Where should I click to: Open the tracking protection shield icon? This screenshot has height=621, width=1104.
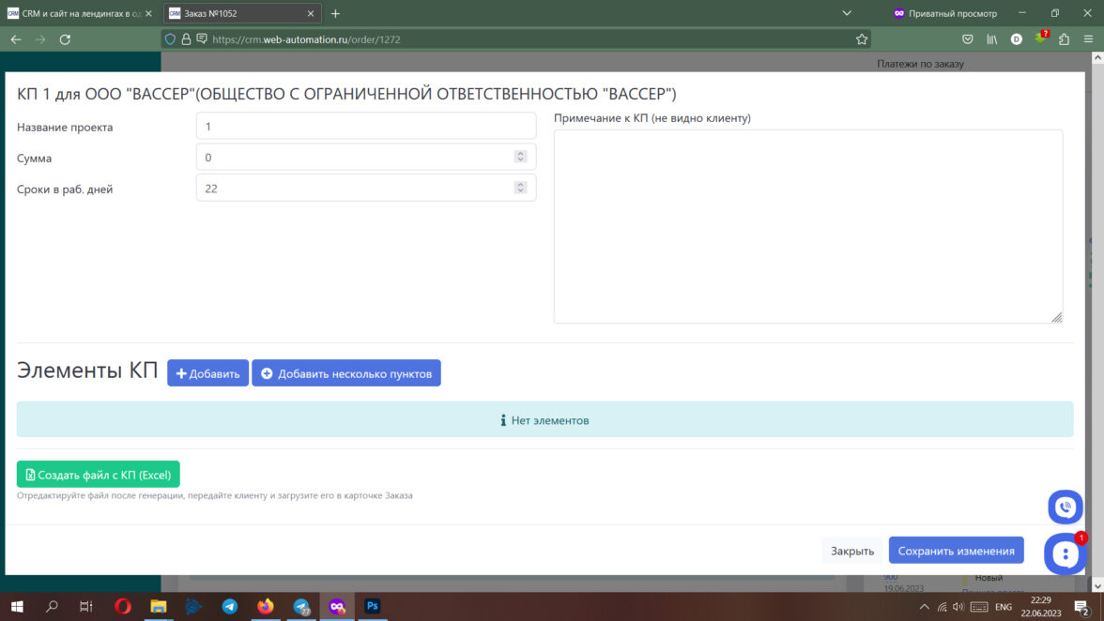(171, 39)
